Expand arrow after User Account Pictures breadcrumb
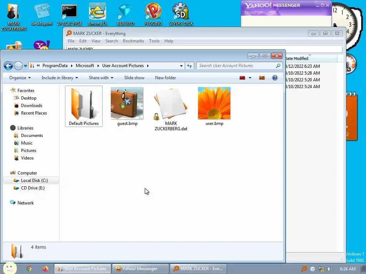 [148, 66]
